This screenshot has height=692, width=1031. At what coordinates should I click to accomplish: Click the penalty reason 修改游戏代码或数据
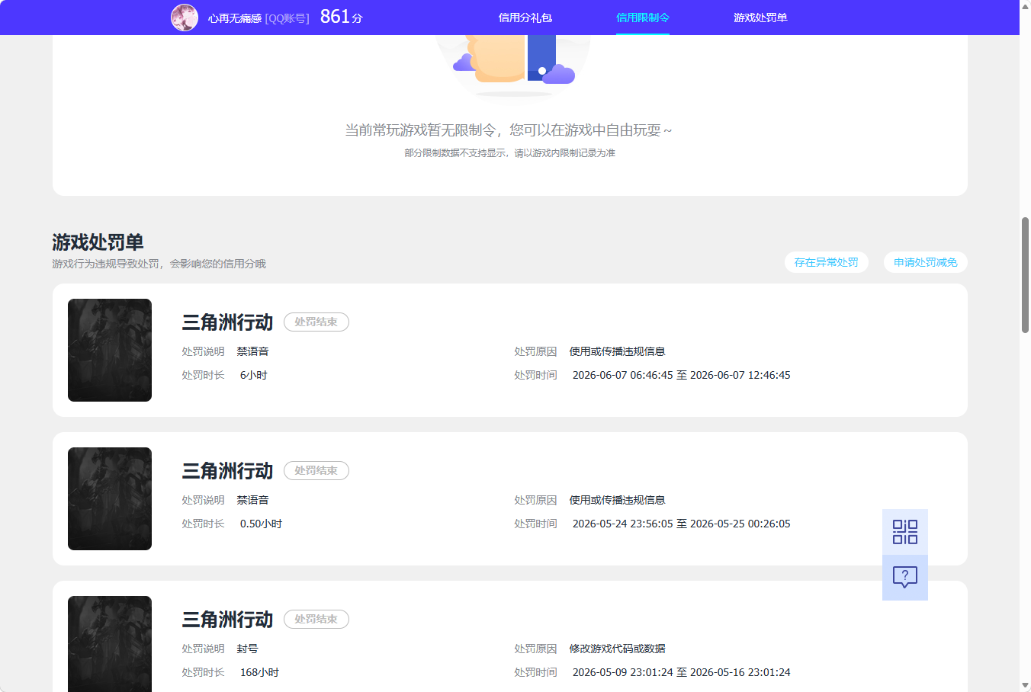pos(617,649)
